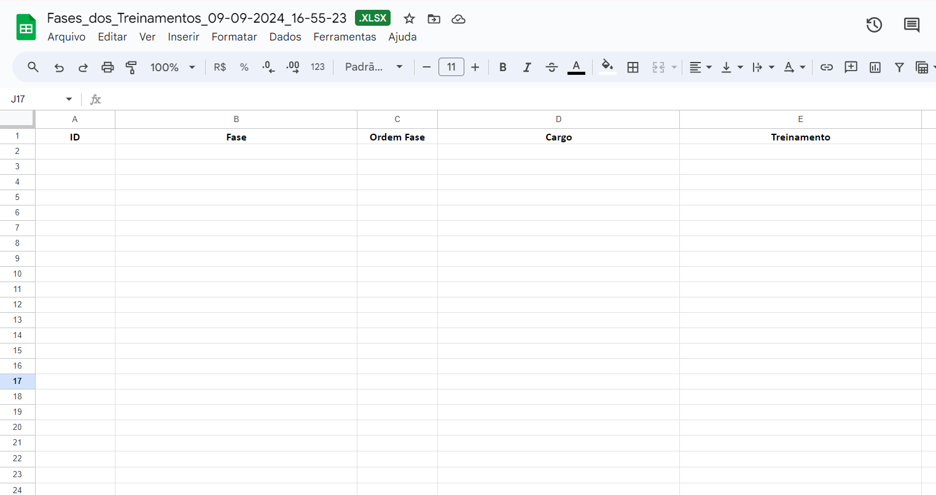Screen dimensions: 936x495
Task: Select the 'Ordem Fase' header cell
Action: click(x=397, y=137)
